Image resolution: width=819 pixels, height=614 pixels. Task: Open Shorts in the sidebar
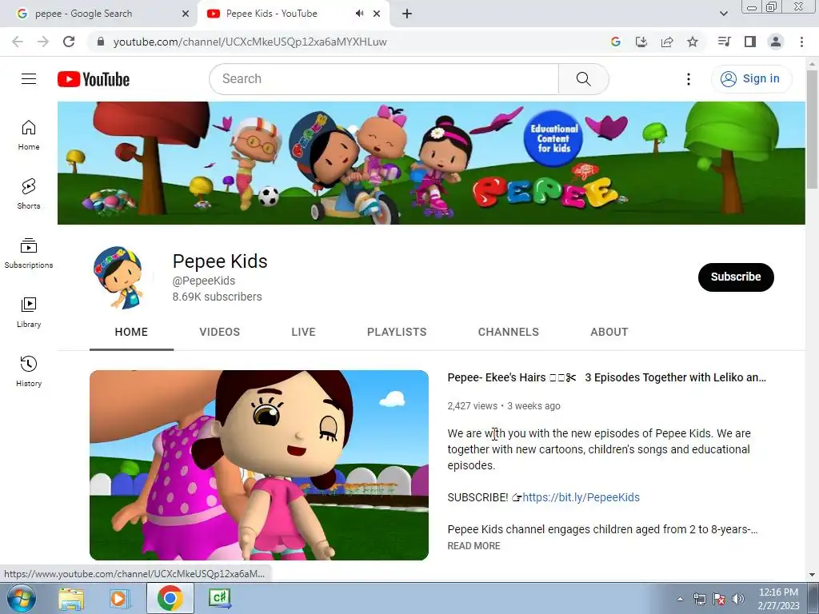pyautogui.click(x=29, y=193)
